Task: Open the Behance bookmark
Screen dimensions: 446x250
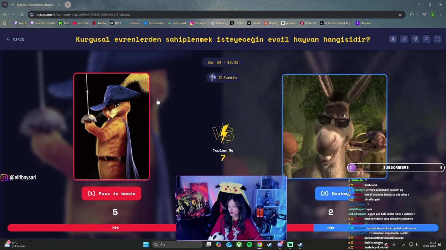Action: pos(219,23)
